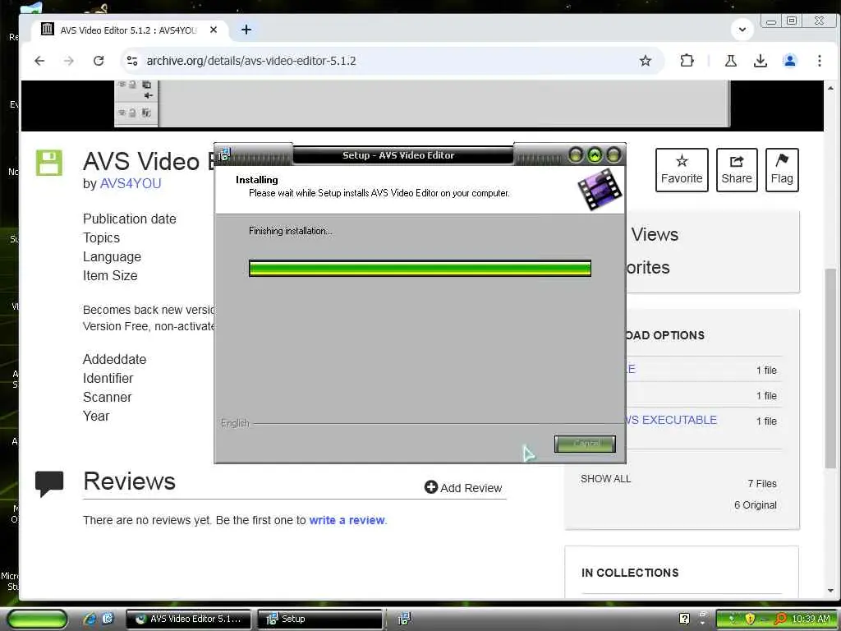Open a new browser tab
The height and width of the screenshot is (631, 841).
click(246, 30)
